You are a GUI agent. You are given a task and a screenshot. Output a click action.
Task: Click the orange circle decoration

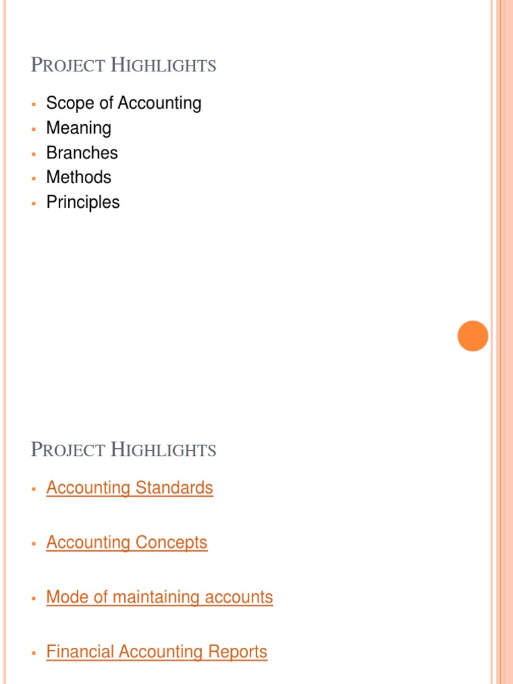point(473,336)
